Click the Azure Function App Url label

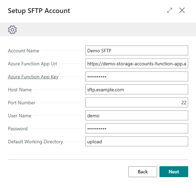click(32, 64)
